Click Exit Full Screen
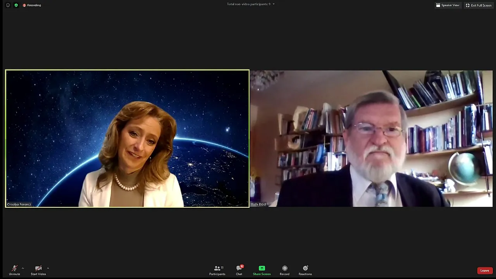The width and height of the screenshot is (496, 279). [x=479, y=5]
